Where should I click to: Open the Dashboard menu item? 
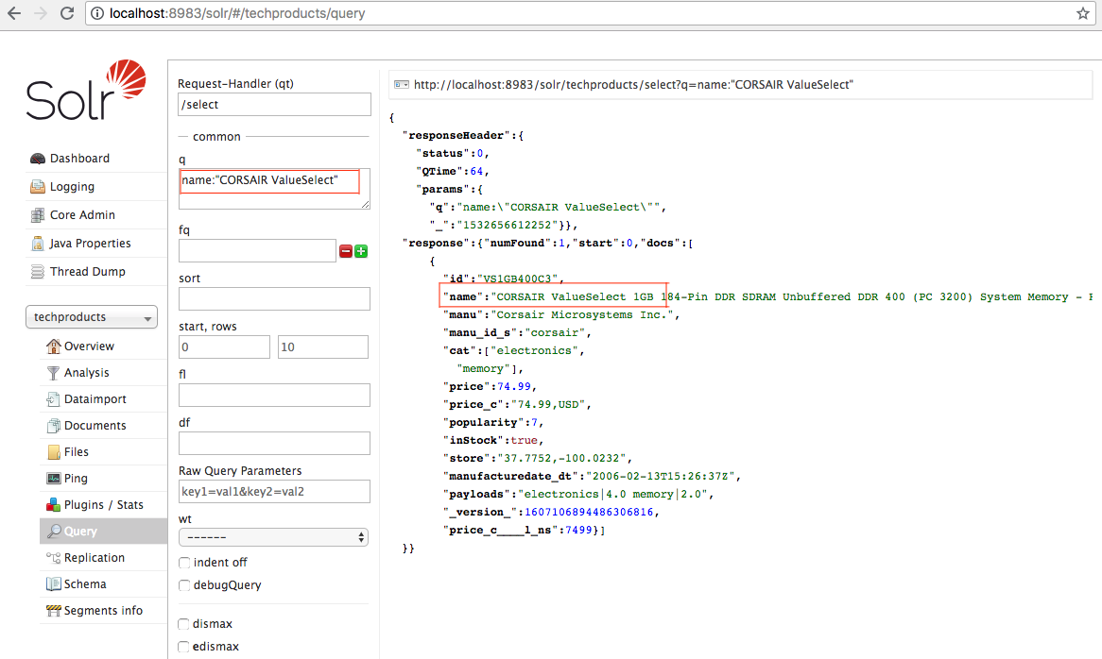click(79, 159)
